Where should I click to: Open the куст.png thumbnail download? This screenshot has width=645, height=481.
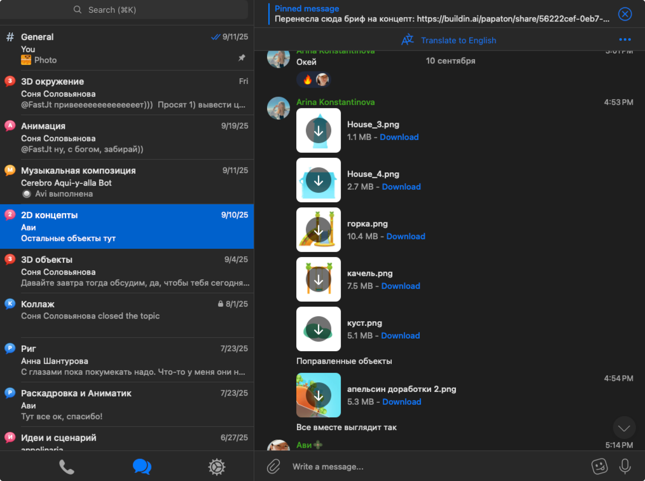318,329
